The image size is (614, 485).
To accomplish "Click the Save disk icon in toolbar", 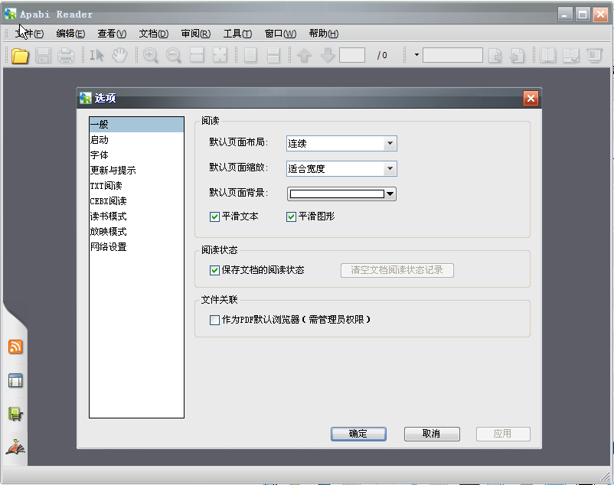I will click(43, 56).
